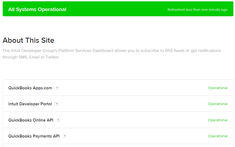
Task: Click the question mark next to QuickBooks Payments API
Action: click(65, 136)
